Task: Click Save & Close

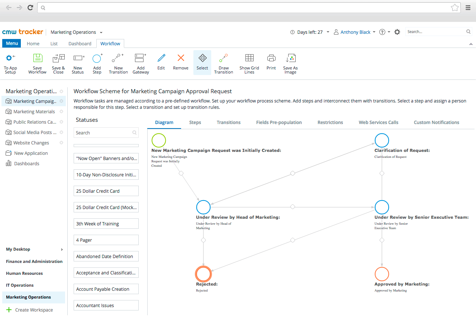Action: pos(58,62)
